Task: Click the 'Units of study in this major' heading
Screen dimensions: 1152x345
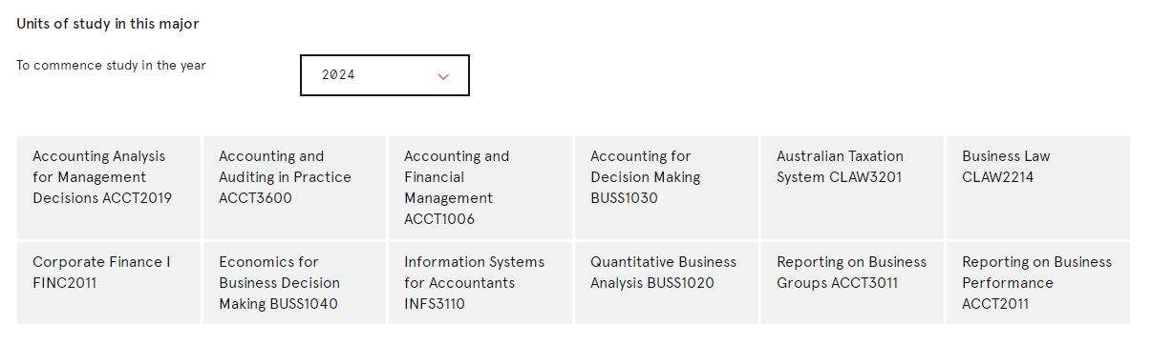Action: 108,24
